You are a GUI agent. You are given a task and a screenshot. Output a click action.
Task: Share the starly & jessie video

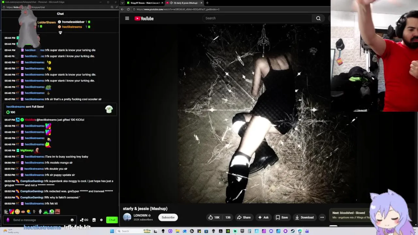pyautogui.click(x=244, y=217)
